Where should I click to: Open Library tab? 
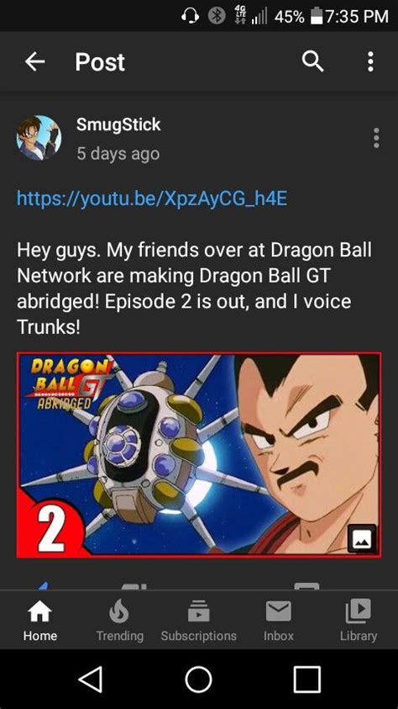coord(359,620)
